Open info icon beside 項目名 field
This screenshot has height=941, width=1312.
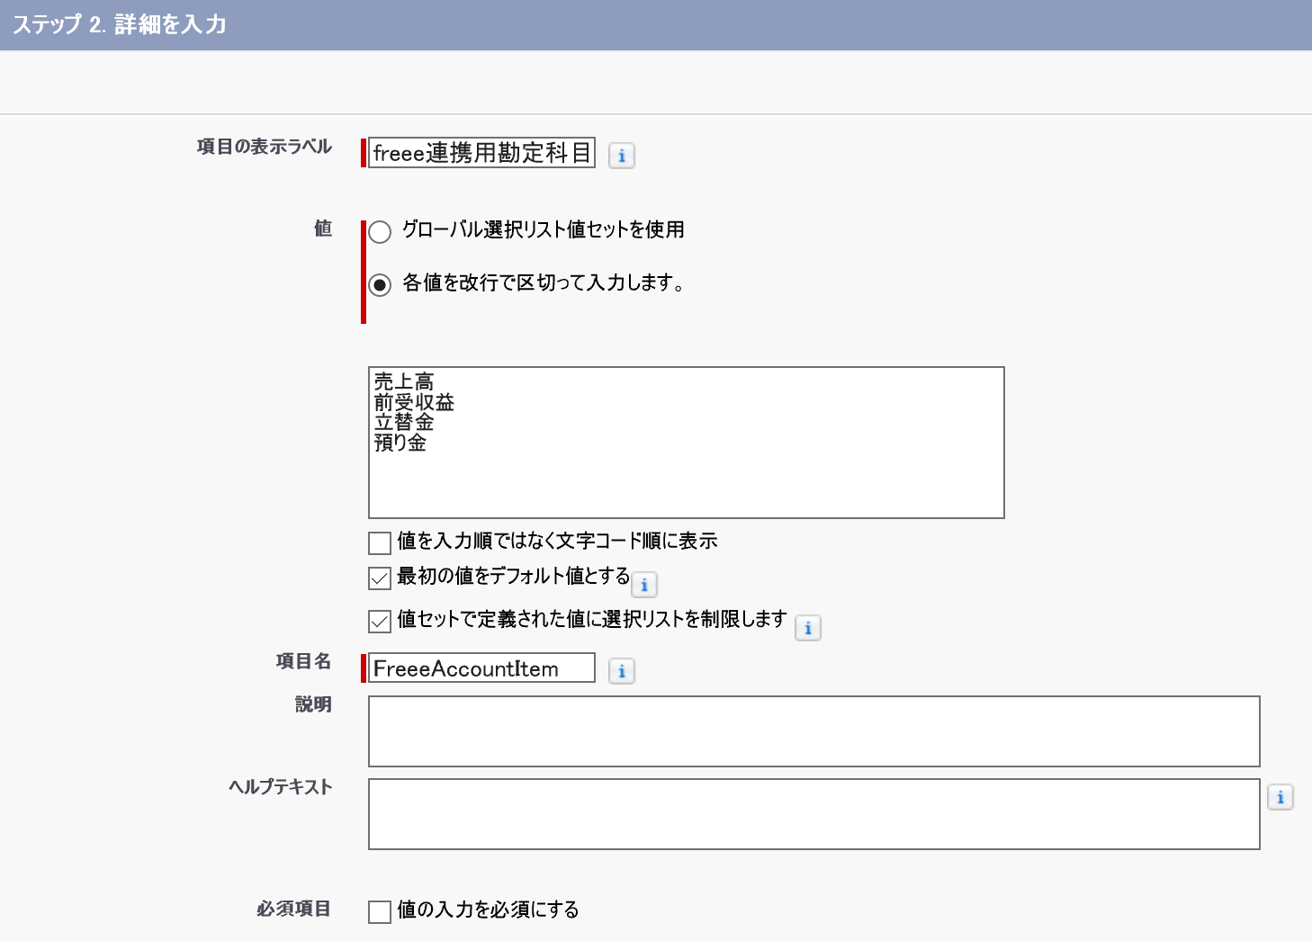622,671
